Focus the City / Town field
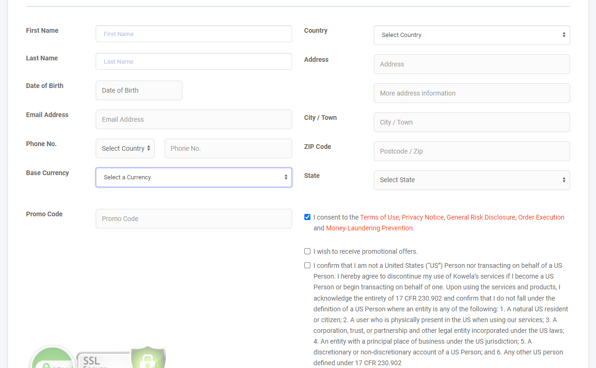 coord(472,122)
